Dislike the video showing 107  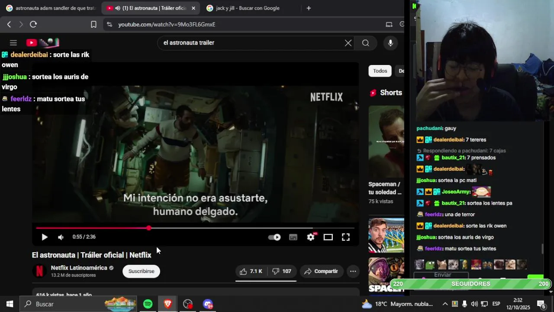tap(281, 271)
